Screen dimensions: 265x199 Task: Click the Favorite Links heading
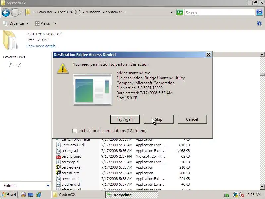pos(14,57)
